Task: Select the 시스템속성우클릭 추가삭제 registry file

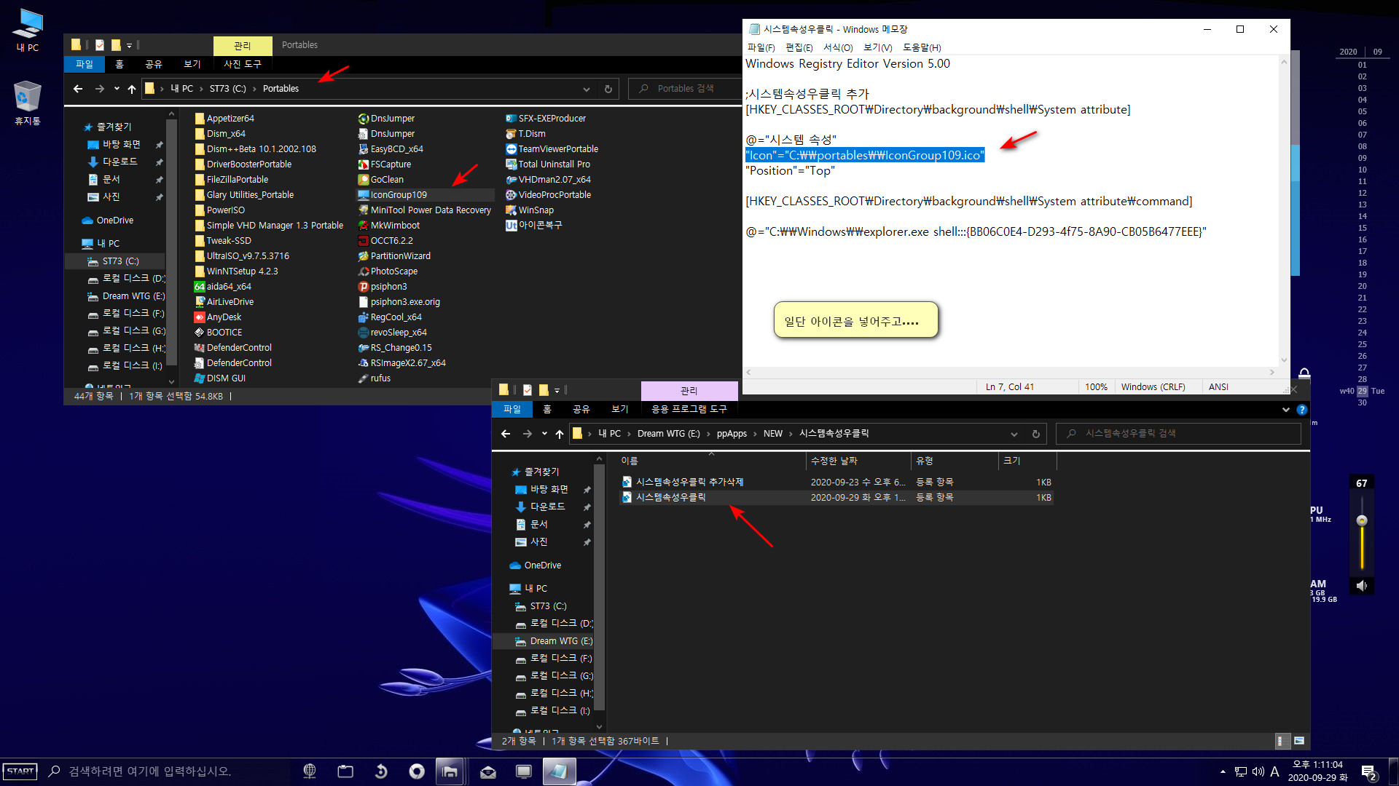Action: (x=689, y=482)
